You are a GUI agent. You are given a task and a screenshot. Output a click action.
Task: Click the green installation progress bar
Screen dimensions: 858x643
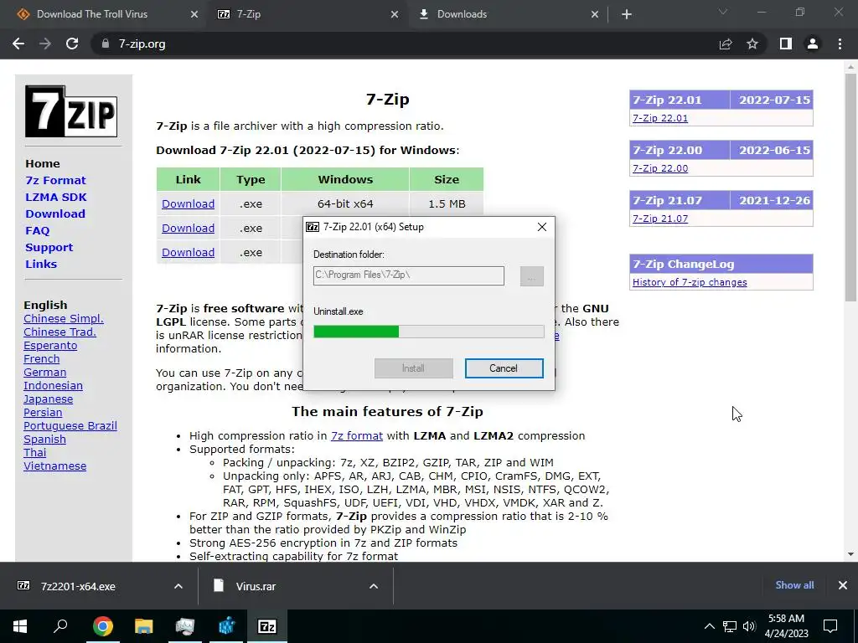[428, 332]
